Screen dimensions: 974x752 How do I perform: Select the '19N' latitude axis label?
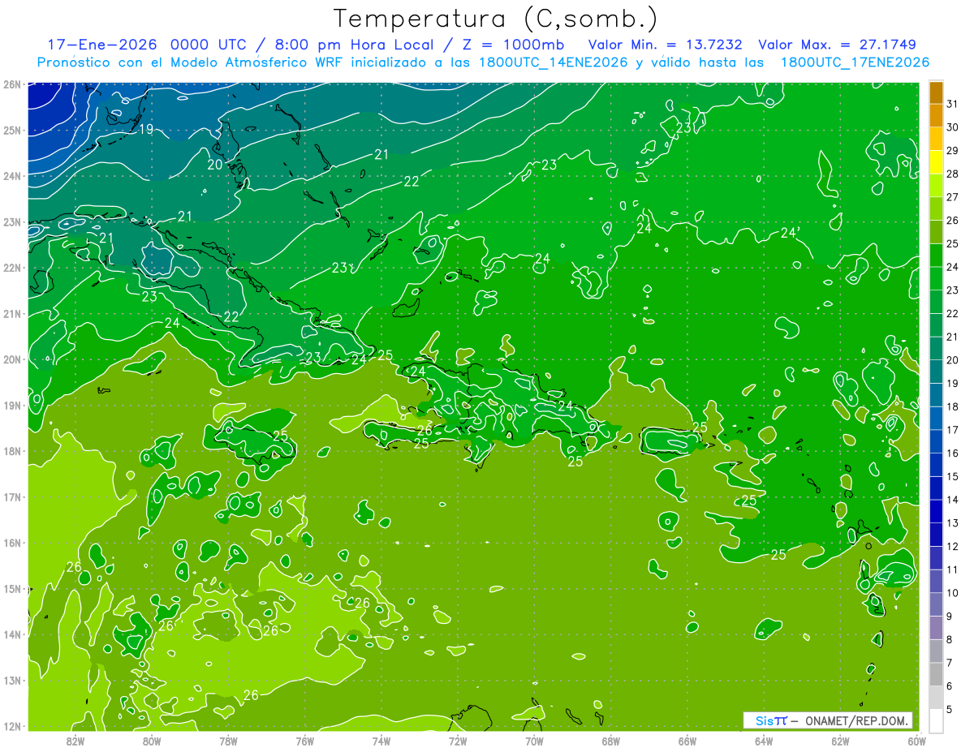[11, 406]
